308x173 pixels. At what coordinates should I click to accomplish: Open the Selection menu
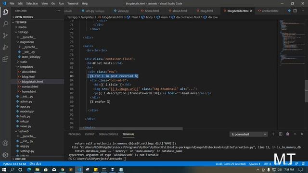32,3
